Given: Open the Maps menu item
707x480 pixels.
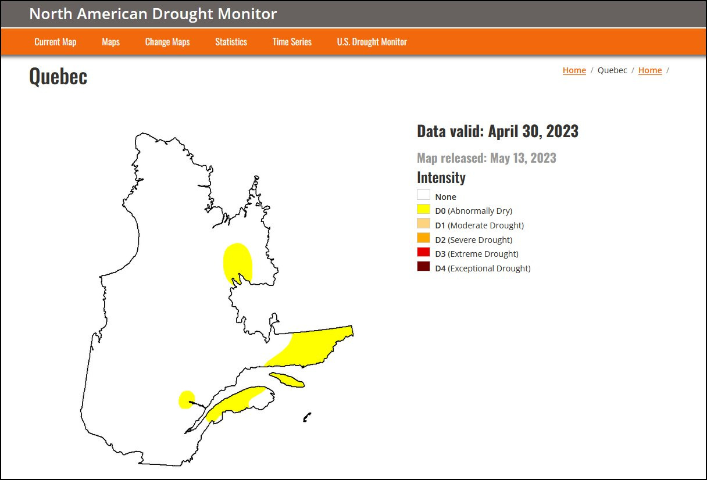Looking at the screenshot, I should pyautogui.click(x=110, y=42).
